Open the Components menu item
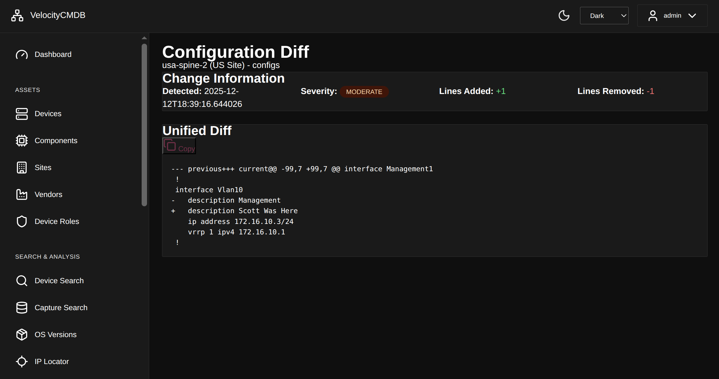The width and height of the screenshot is (719, 379). pos(56,141)
